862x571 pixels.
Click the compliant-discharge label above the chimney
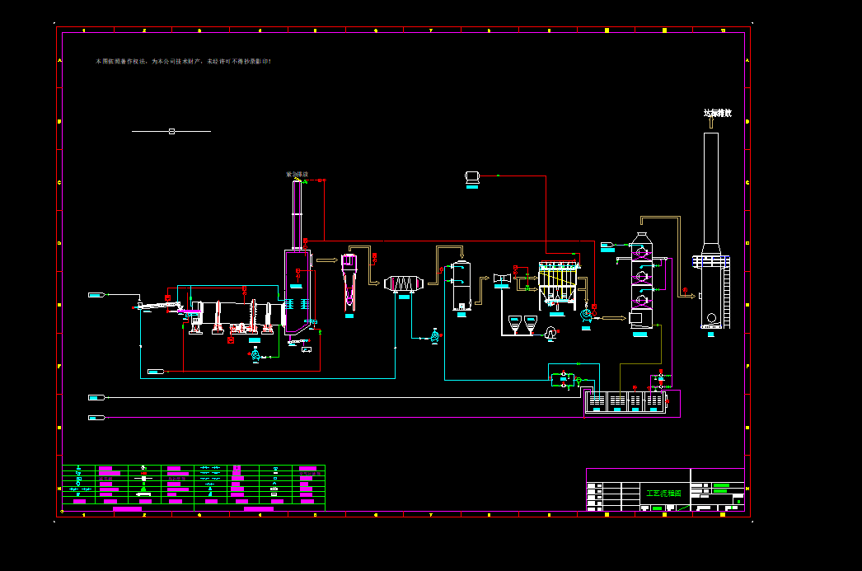[x=718, y=113]
